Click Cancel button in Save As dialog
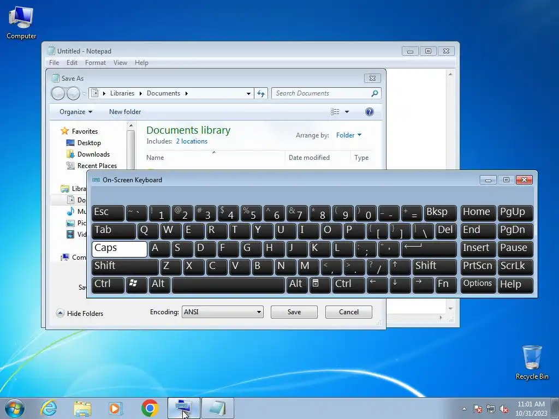This screenshot has width=559, height=419. click(349, 312)
